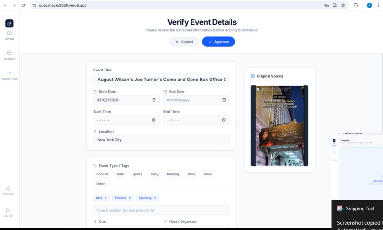Open Start Time clock picker icon
This screenshot has width=383, height=230.
(153, 120)
